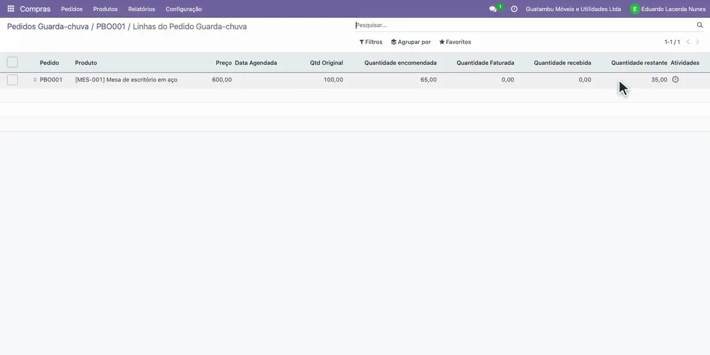
Task: Open the activities clock icon in navbar
Action: pos(514,9)
